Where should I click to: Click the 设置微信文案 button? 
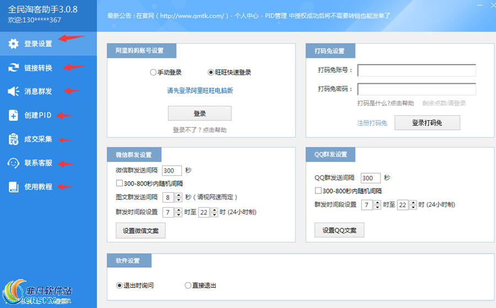pyautogui.click(x=141, y=230)
